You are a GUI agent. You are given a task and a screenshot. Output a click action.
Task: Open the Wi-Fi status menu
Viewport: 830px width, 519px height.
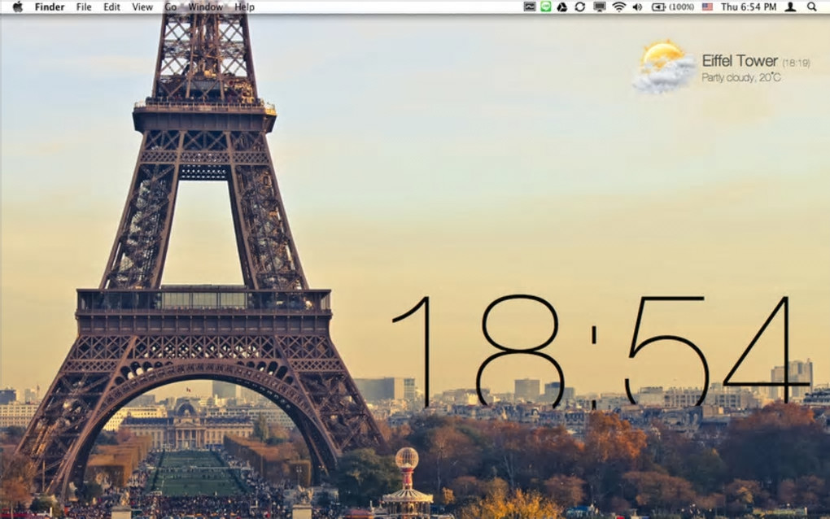618,7
